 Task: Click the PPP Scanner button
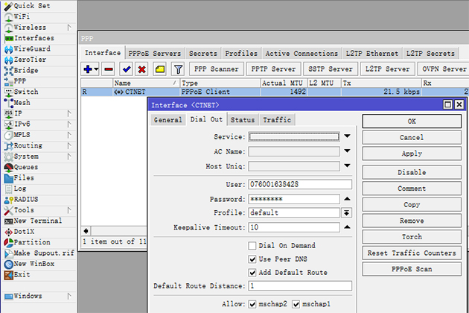point(216,69)
